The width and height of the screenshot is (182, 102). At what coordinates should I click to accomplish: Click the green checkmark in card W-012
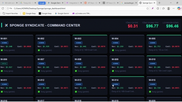(x=39, y=92)
